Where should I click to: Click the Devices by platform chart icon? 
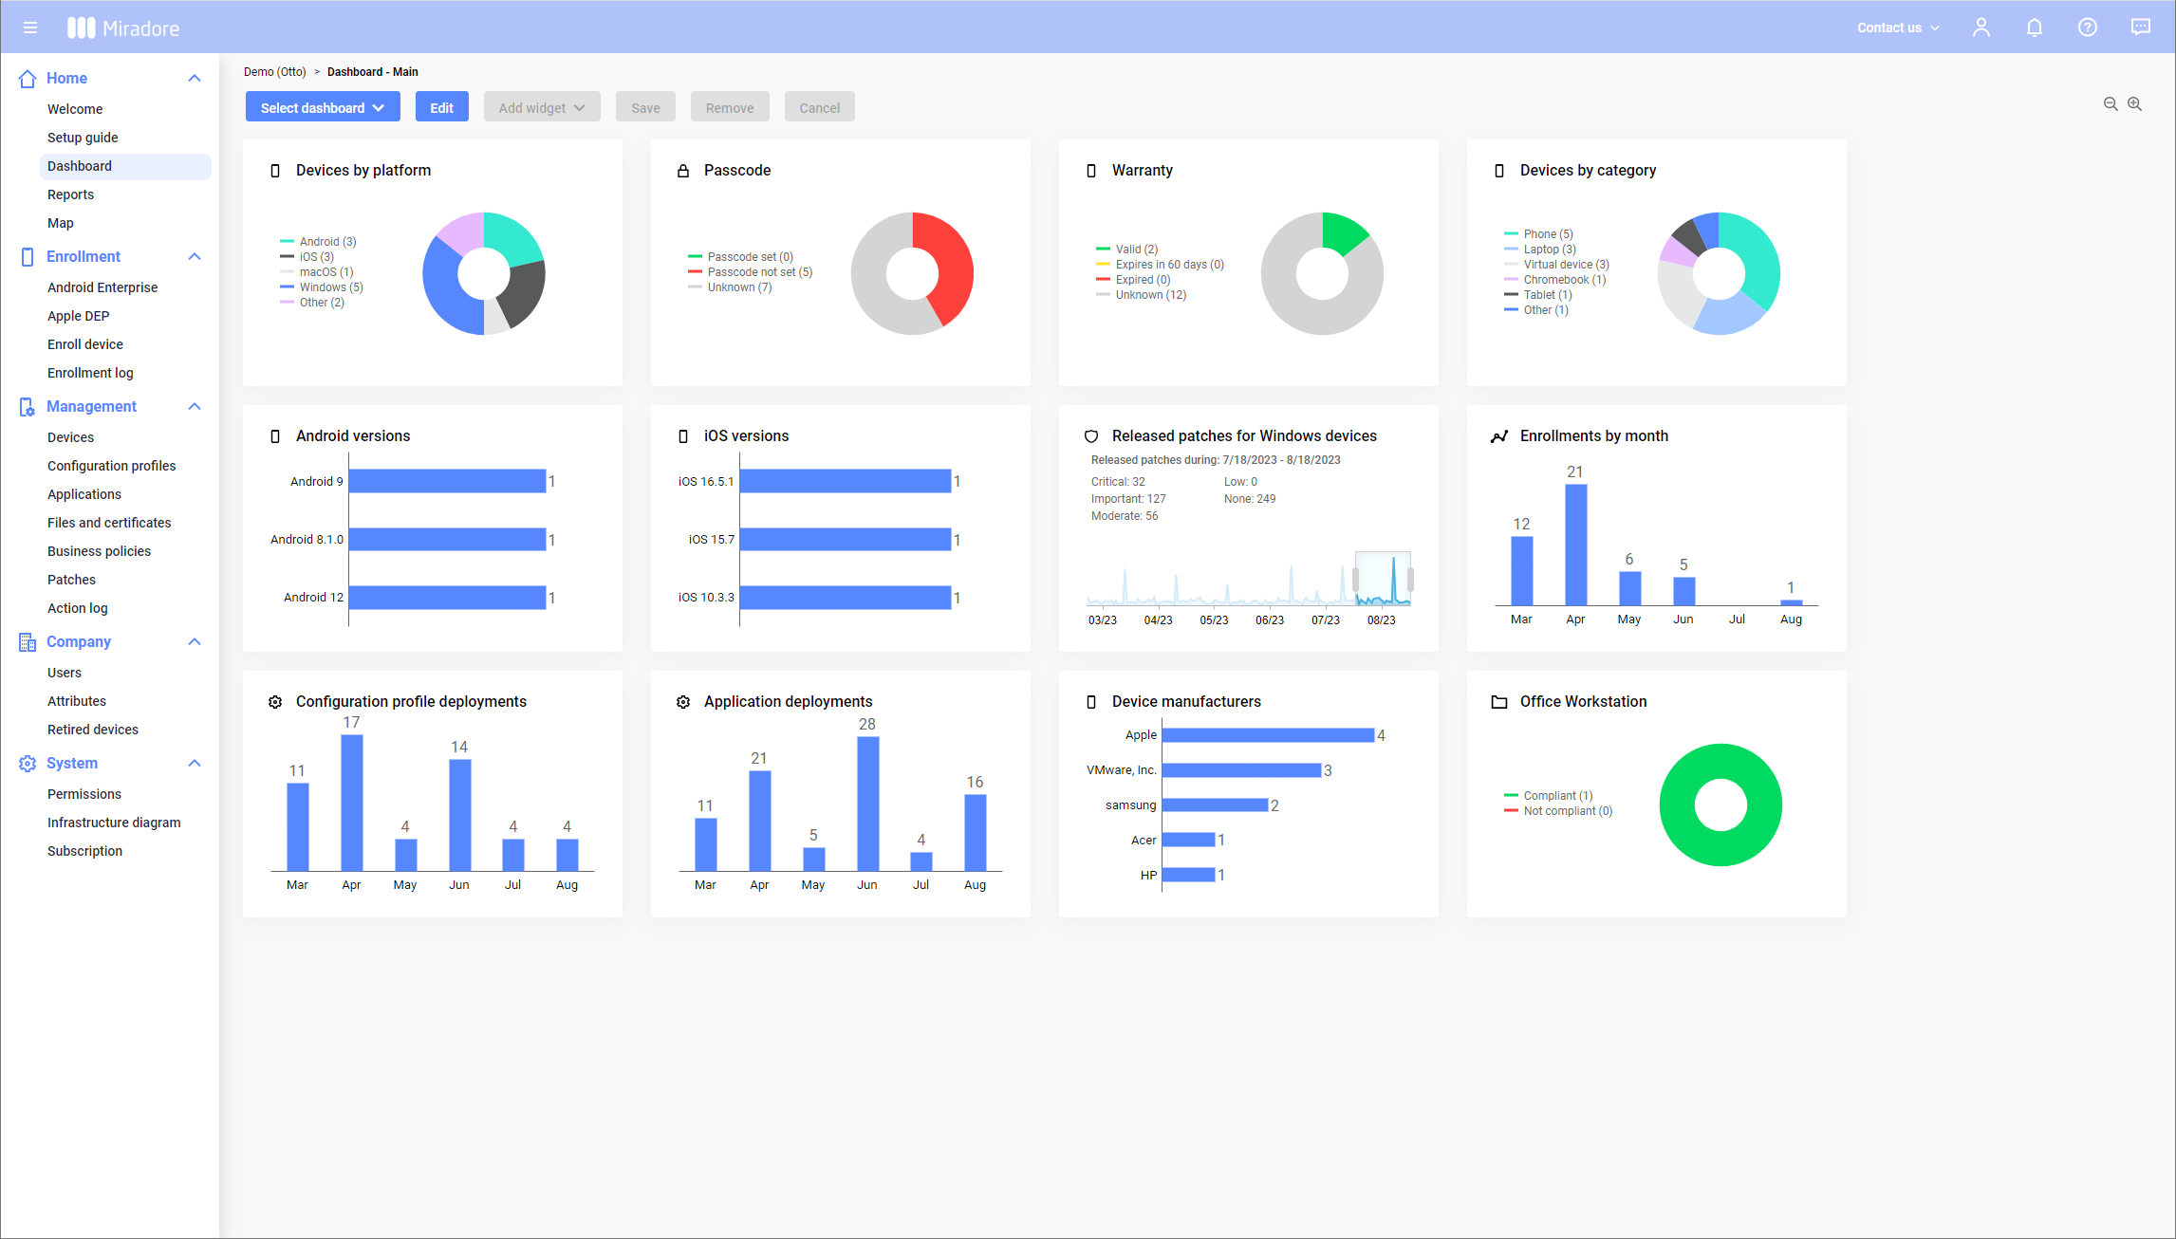pos(275,171)
